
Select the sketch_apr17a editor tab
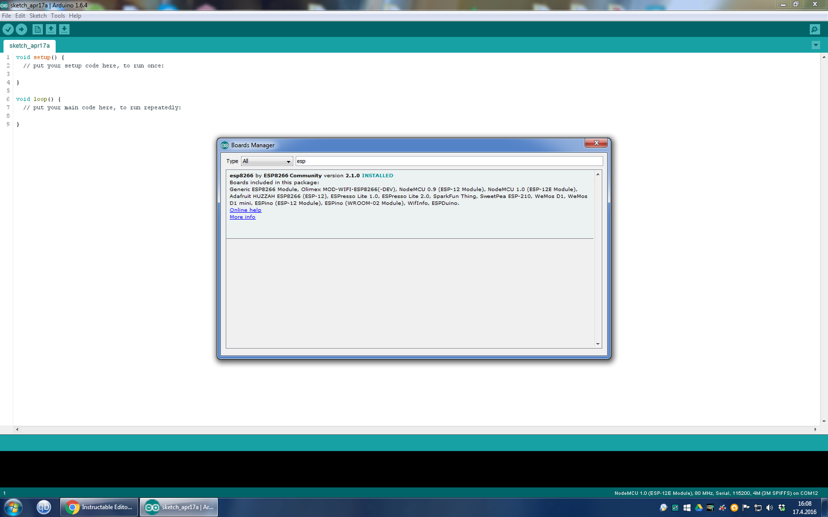[x=29, y=46]
